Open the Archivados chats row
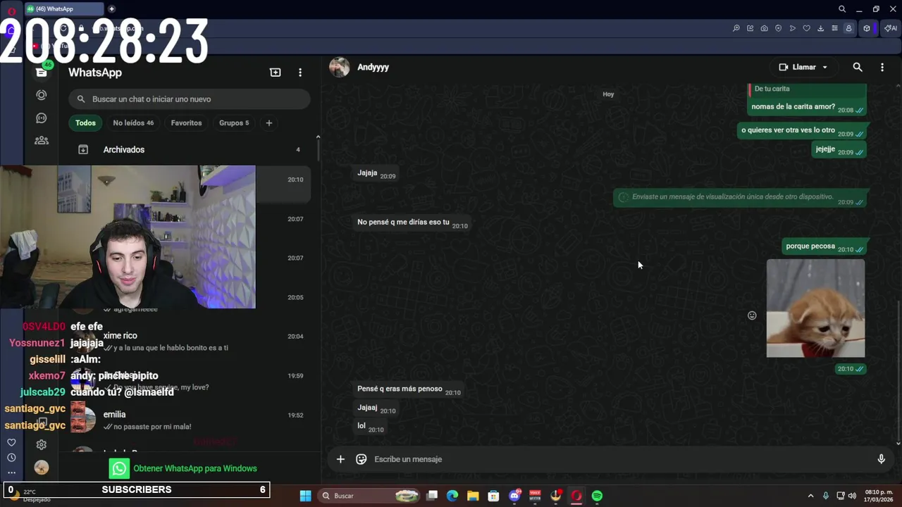Viewport: 902px width, 507px height. tap(189, 149)
